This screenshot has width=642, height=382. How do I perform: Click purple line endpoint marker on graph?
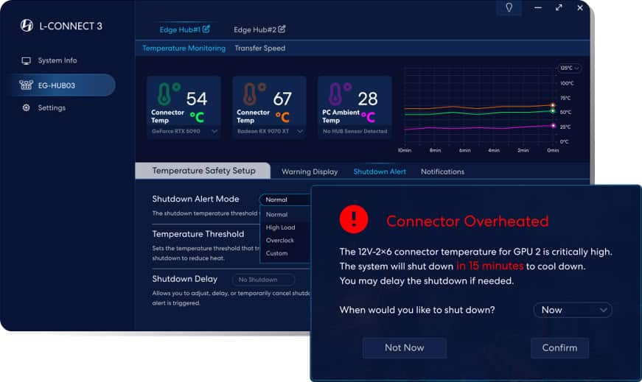pos(554,126)
